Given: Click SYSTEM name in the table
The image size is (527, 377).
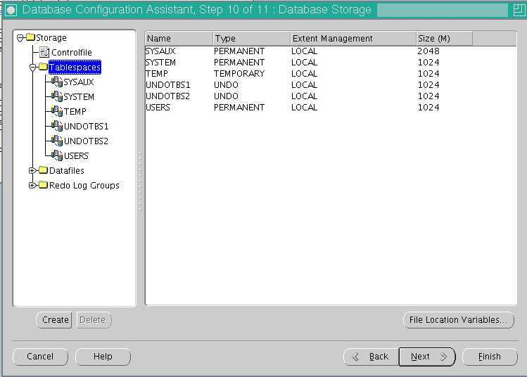Looking at the screenshot, I should click(160, 62).
